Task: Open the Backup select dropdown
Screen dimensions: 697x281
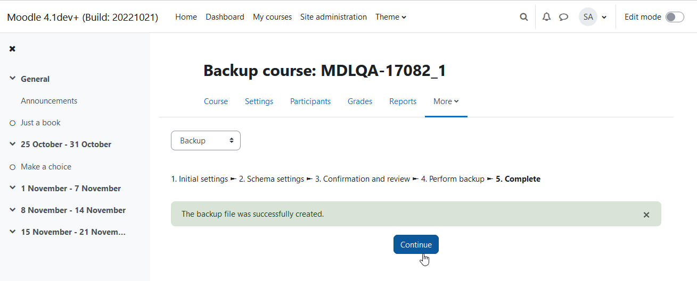Action: click(206, 141)
